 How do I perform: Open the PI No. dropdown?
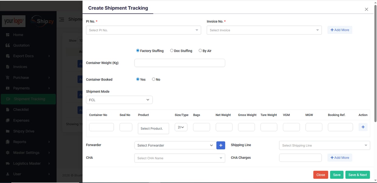(144, 30)
